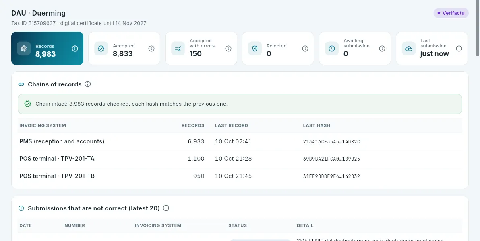Click the PMS (reception and accounts) row
480x241 pixels.
tap(240, 141)
